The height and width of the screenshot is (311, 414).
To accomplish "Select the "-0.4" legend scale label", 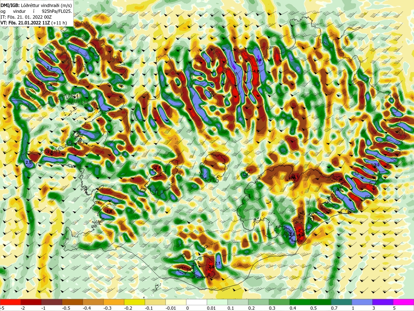I will tap(87, 308).
